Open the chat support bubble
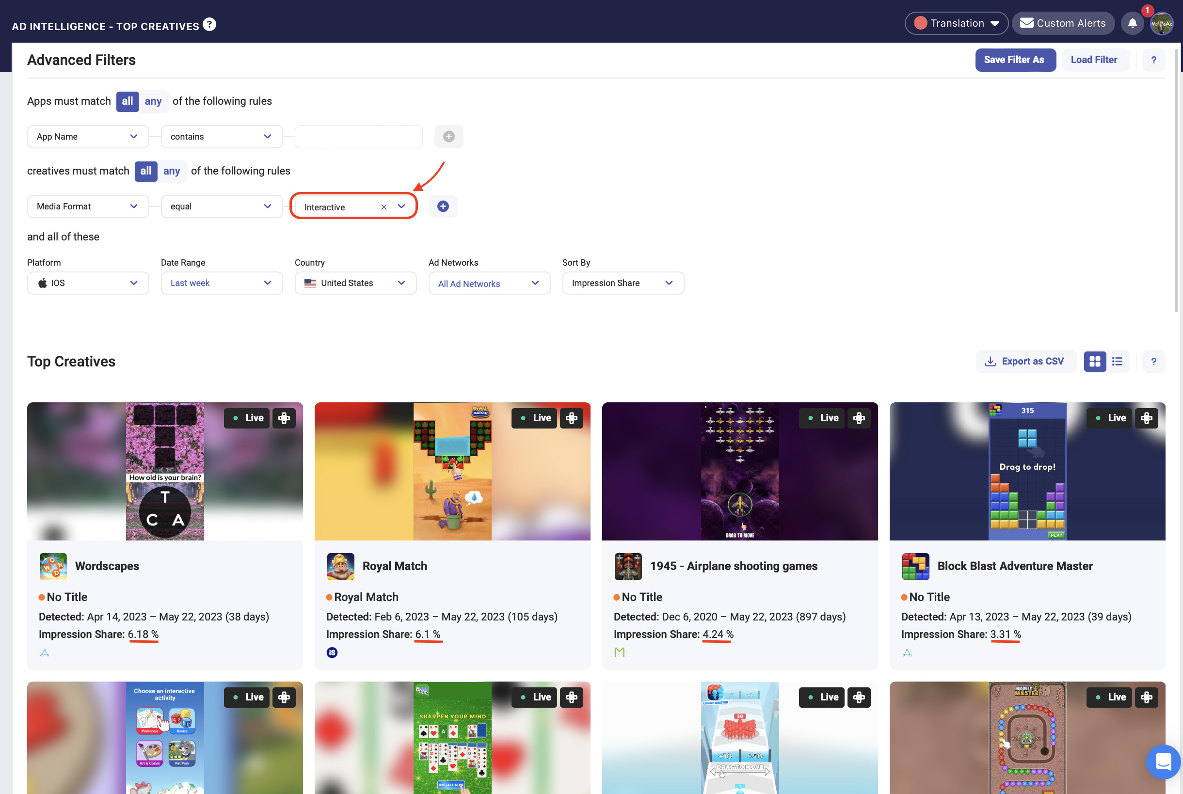 pyautogui.click(x=1163, y=761)
